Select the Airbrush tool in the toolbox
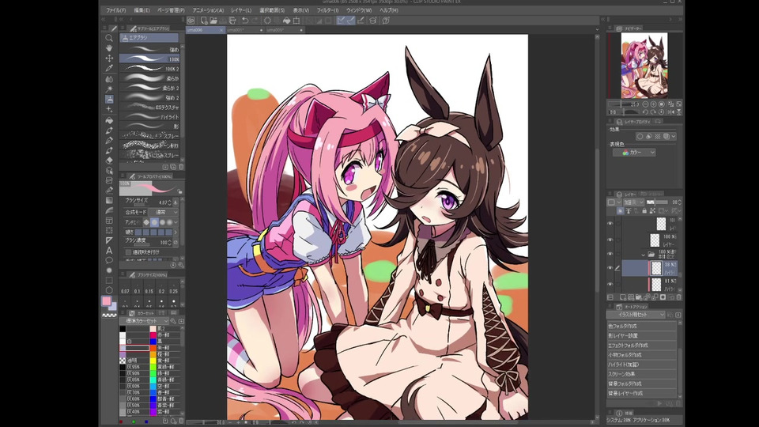The height and width of the screenshot is (427, 759). coord(109,99)
